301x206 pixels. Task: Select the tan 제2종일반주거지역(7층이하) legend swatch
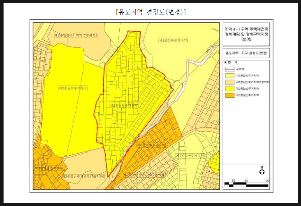(x=230, y=82)
